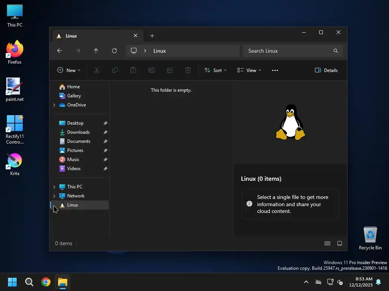
Task: Open Documents folder in sidebar
Action: pos(79,141)
